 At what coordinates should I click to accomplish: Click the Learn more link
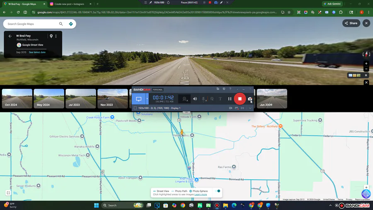(x=201, y=195)
